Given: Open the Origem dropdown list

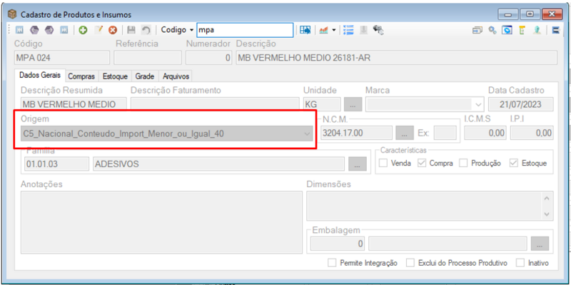Looking at the screenshot, I should 307,134.
